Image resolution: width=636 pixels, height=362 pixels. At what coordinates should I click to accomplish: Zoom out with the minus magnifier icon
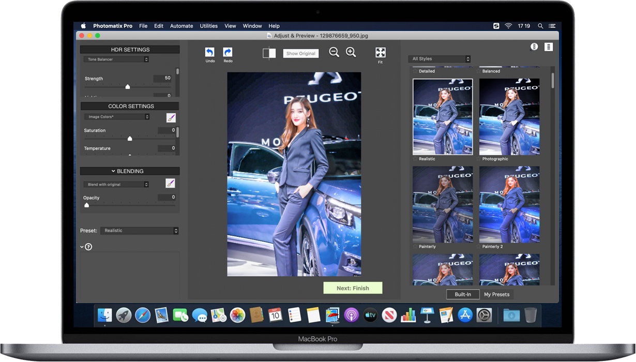click(334, 52)
